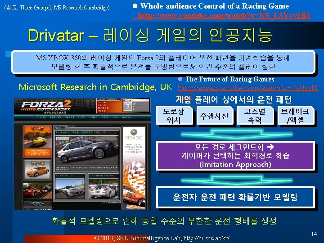Click the Microsoft Research in Cambridge, UK text
Screen dimensions: 324x243
point(95,87)
